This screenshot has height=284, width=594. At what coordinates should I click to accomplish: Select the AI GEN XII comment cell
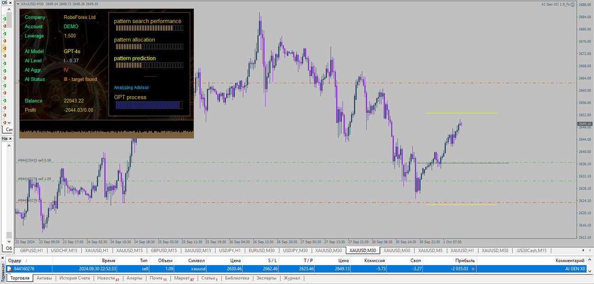click(x=532, y=269)
